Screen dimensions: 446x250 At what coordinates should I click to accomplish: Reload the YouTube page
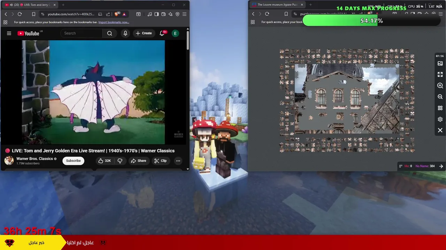pyautogui.click(x=20, y=14)
